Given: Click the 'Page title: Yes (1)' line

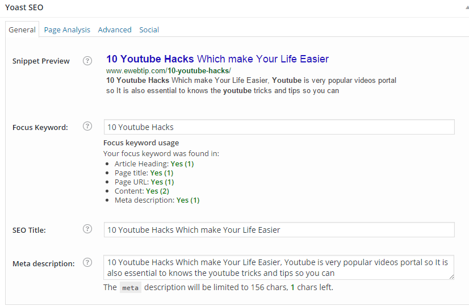Looking at the screenshot, I should coord(144,173).
